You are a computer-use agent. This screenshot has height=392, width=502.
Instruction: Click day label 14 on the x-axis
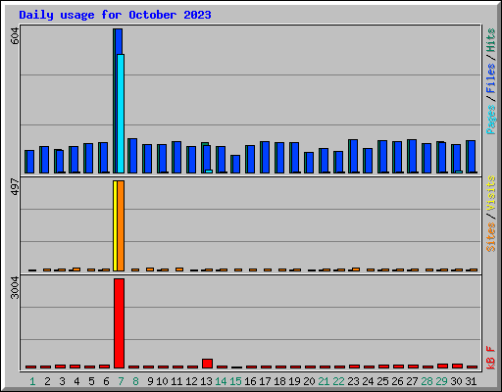(221, 381)
